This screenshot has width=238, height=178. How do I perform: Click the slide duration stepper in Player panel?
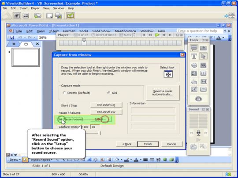pyautogui.click(x=134, y=35)
